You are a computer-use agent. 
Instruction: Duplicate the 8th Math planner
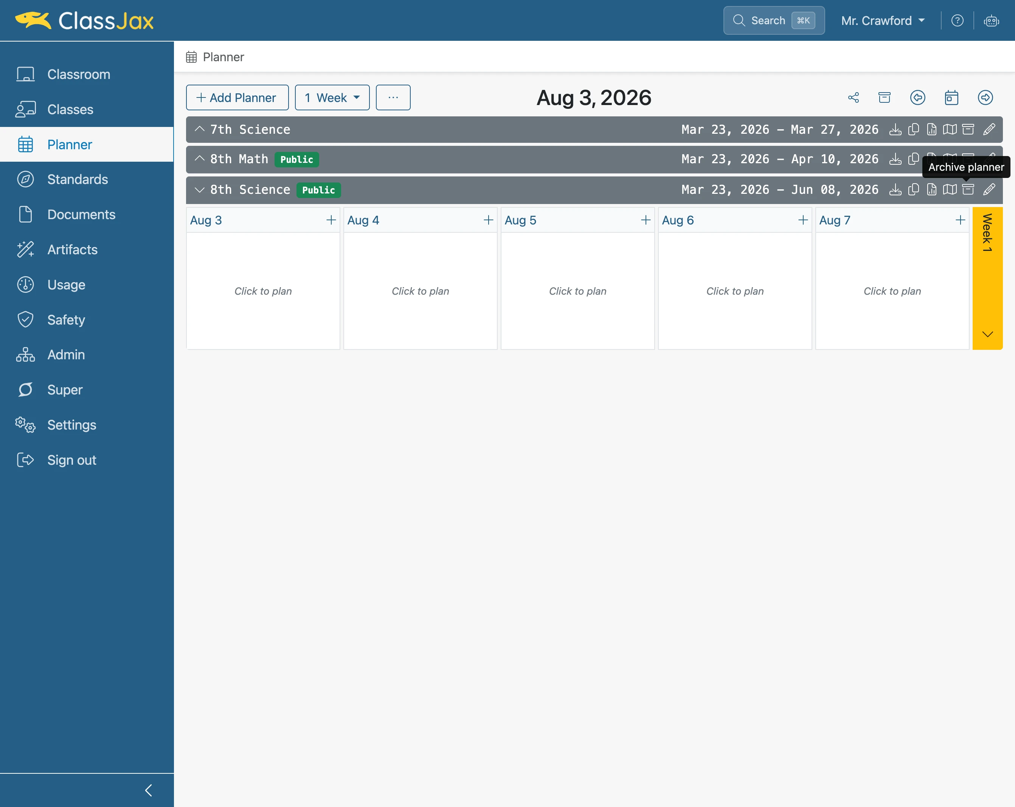pos(913,159)
